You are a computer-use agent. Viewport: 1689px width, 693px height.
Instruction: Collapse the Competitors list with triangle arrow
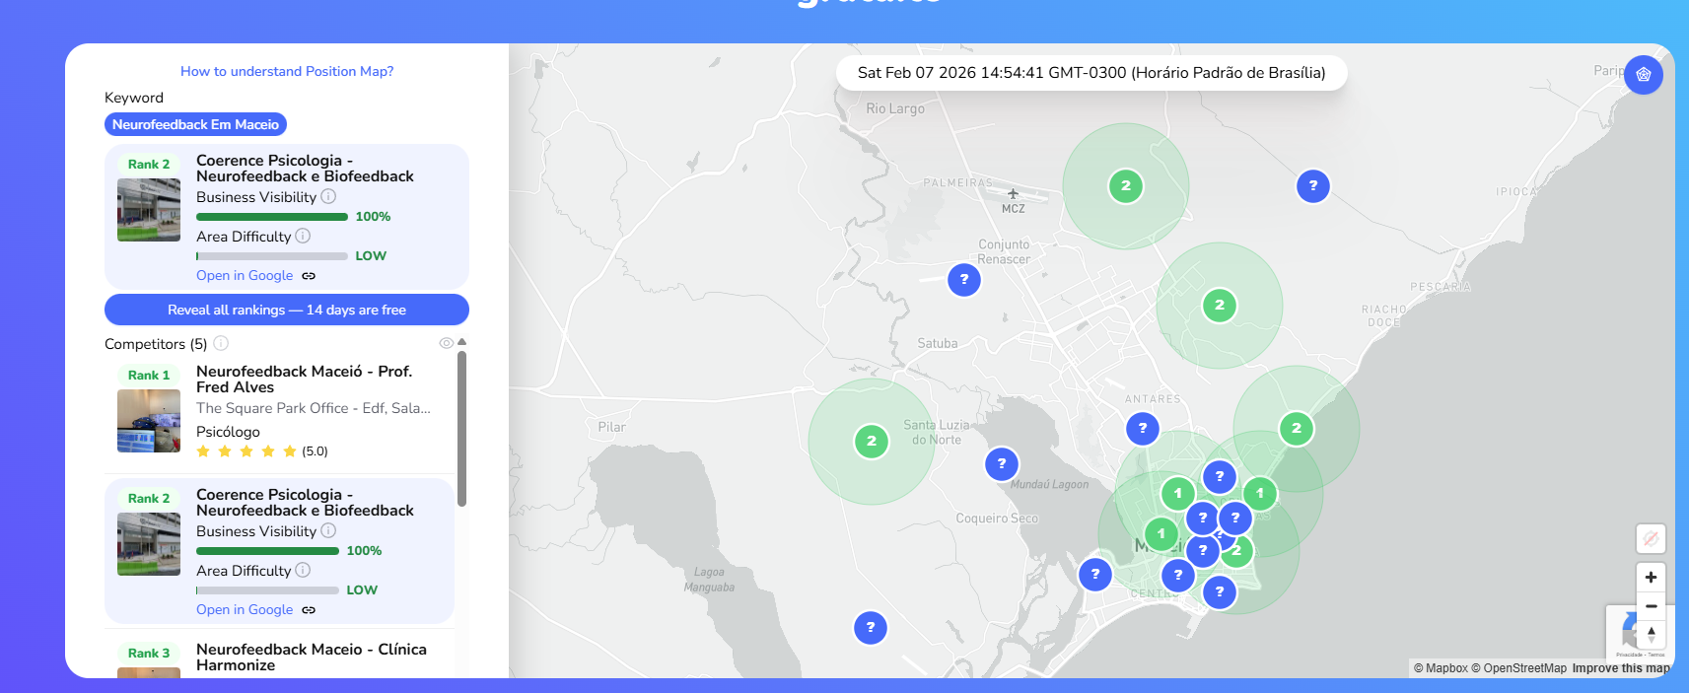coord(461,342)
